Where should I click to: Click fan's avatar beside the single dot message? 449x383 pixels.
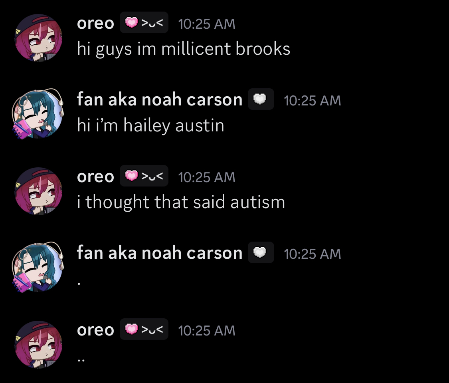[x=38, y=267]
